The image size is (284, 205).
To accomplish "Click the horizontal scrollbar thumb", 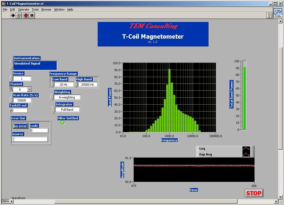I will [146, 201].
